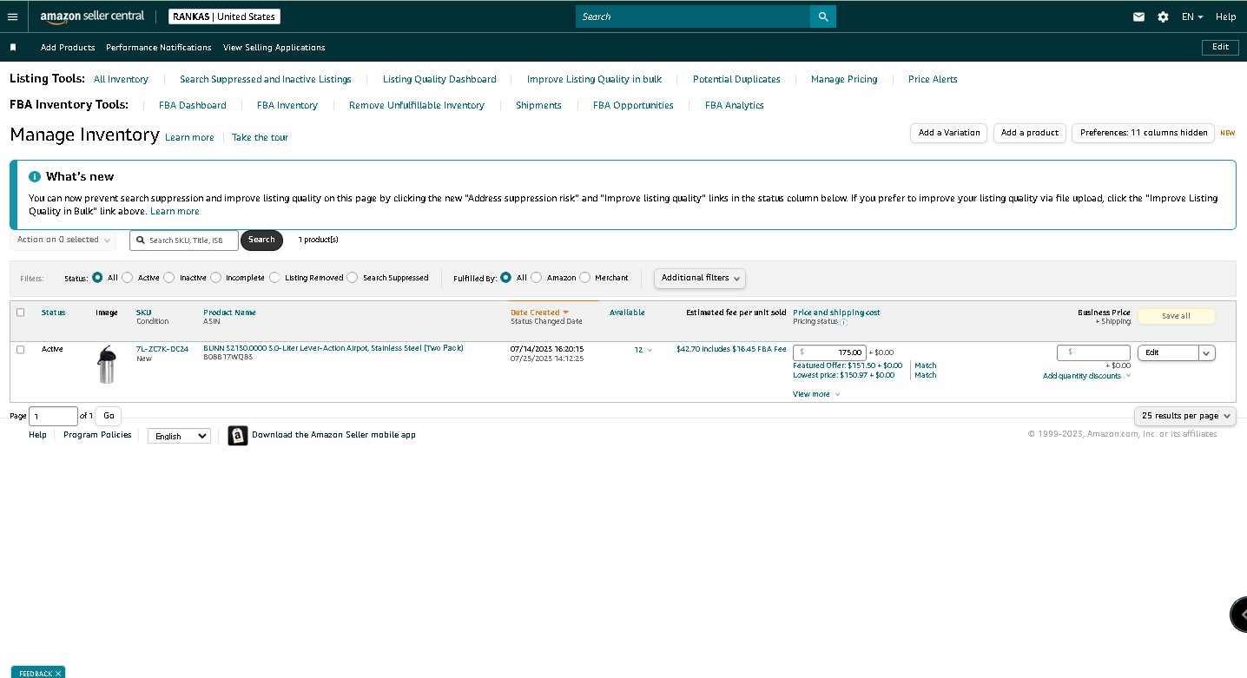The image size is (1247, 678).
Task: Tick the checkbox for the 7L-ZC7K-DC24 row
Action: pos(21,349)
